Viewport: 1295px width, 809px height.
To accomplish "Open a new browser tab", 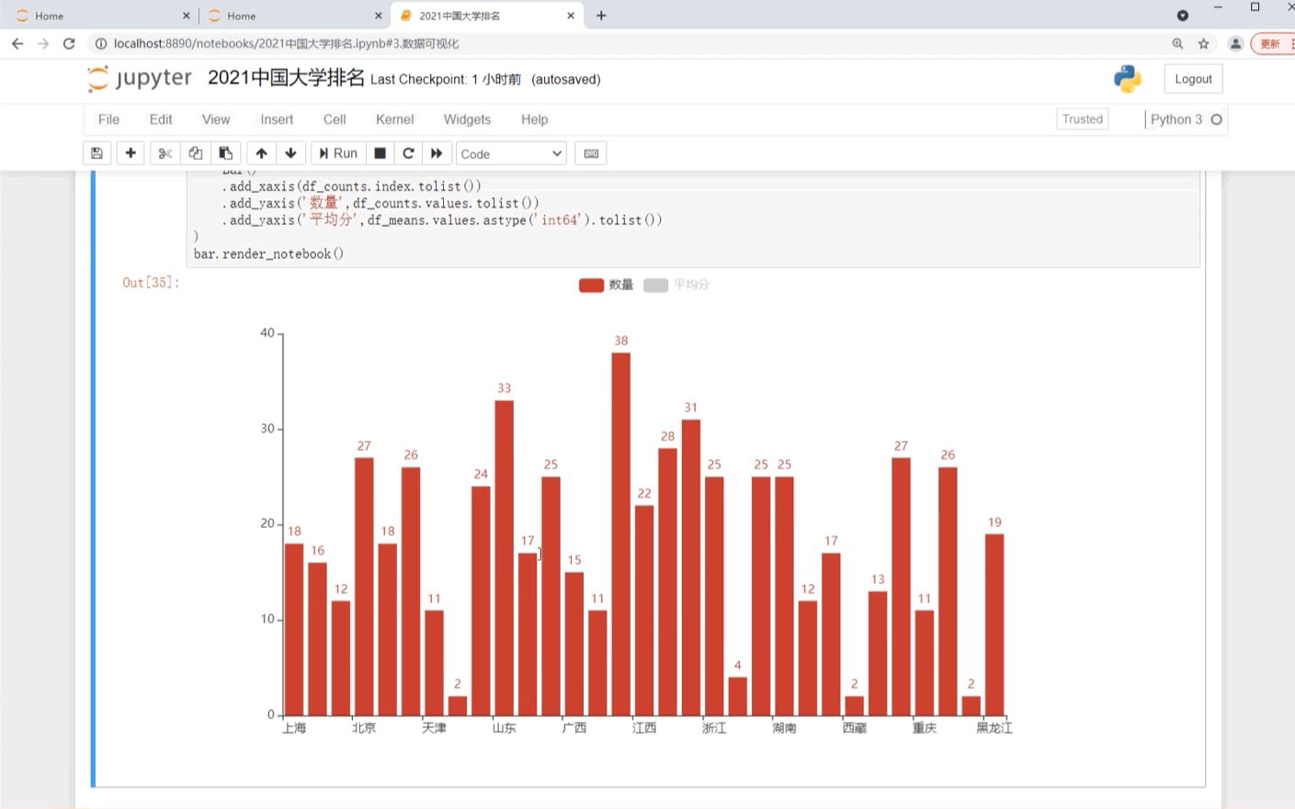I will click(601, 16).
